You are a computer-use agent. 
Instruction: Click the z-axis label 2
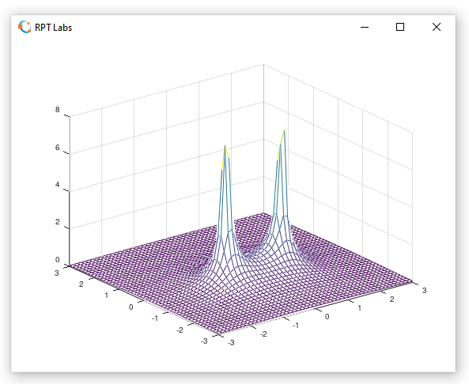[x=58, y=222]
